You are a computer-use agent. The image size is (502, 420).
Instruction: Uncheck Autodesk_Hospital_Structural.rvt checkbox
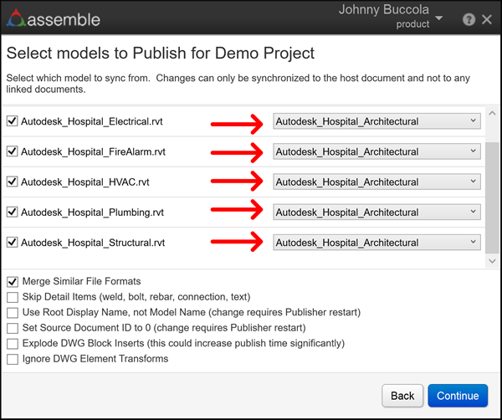tap(13, 243)
